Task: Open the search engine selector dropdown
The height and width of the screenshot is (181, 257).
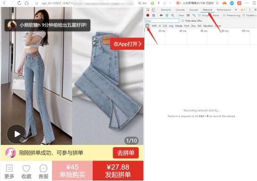Action: pyautogui.click(x=179, y=3)
